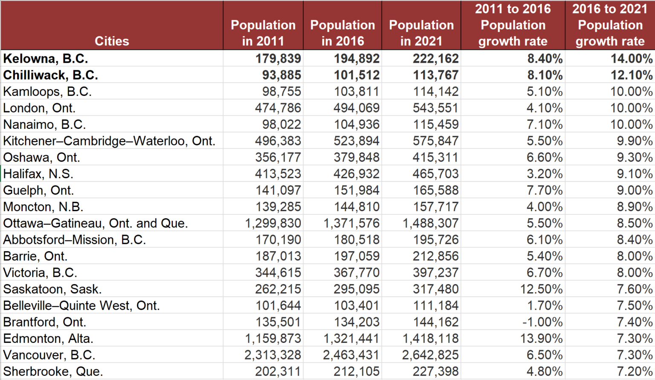Select the Abbotsford–Mission, B.C. cell
The width and height of the screenshot is (655, 380).
[x=112, y=240]
